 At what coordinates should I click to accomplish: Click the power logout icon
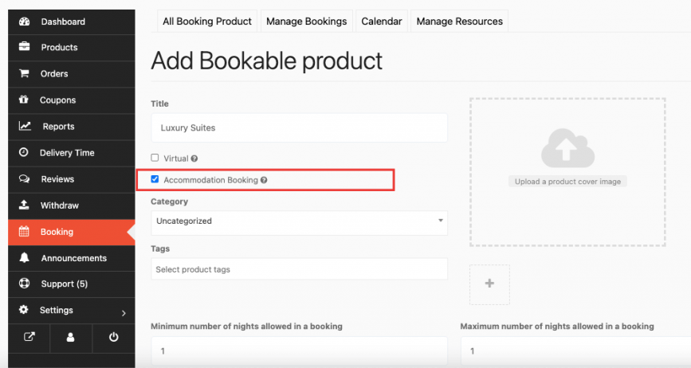click(113, 337)
